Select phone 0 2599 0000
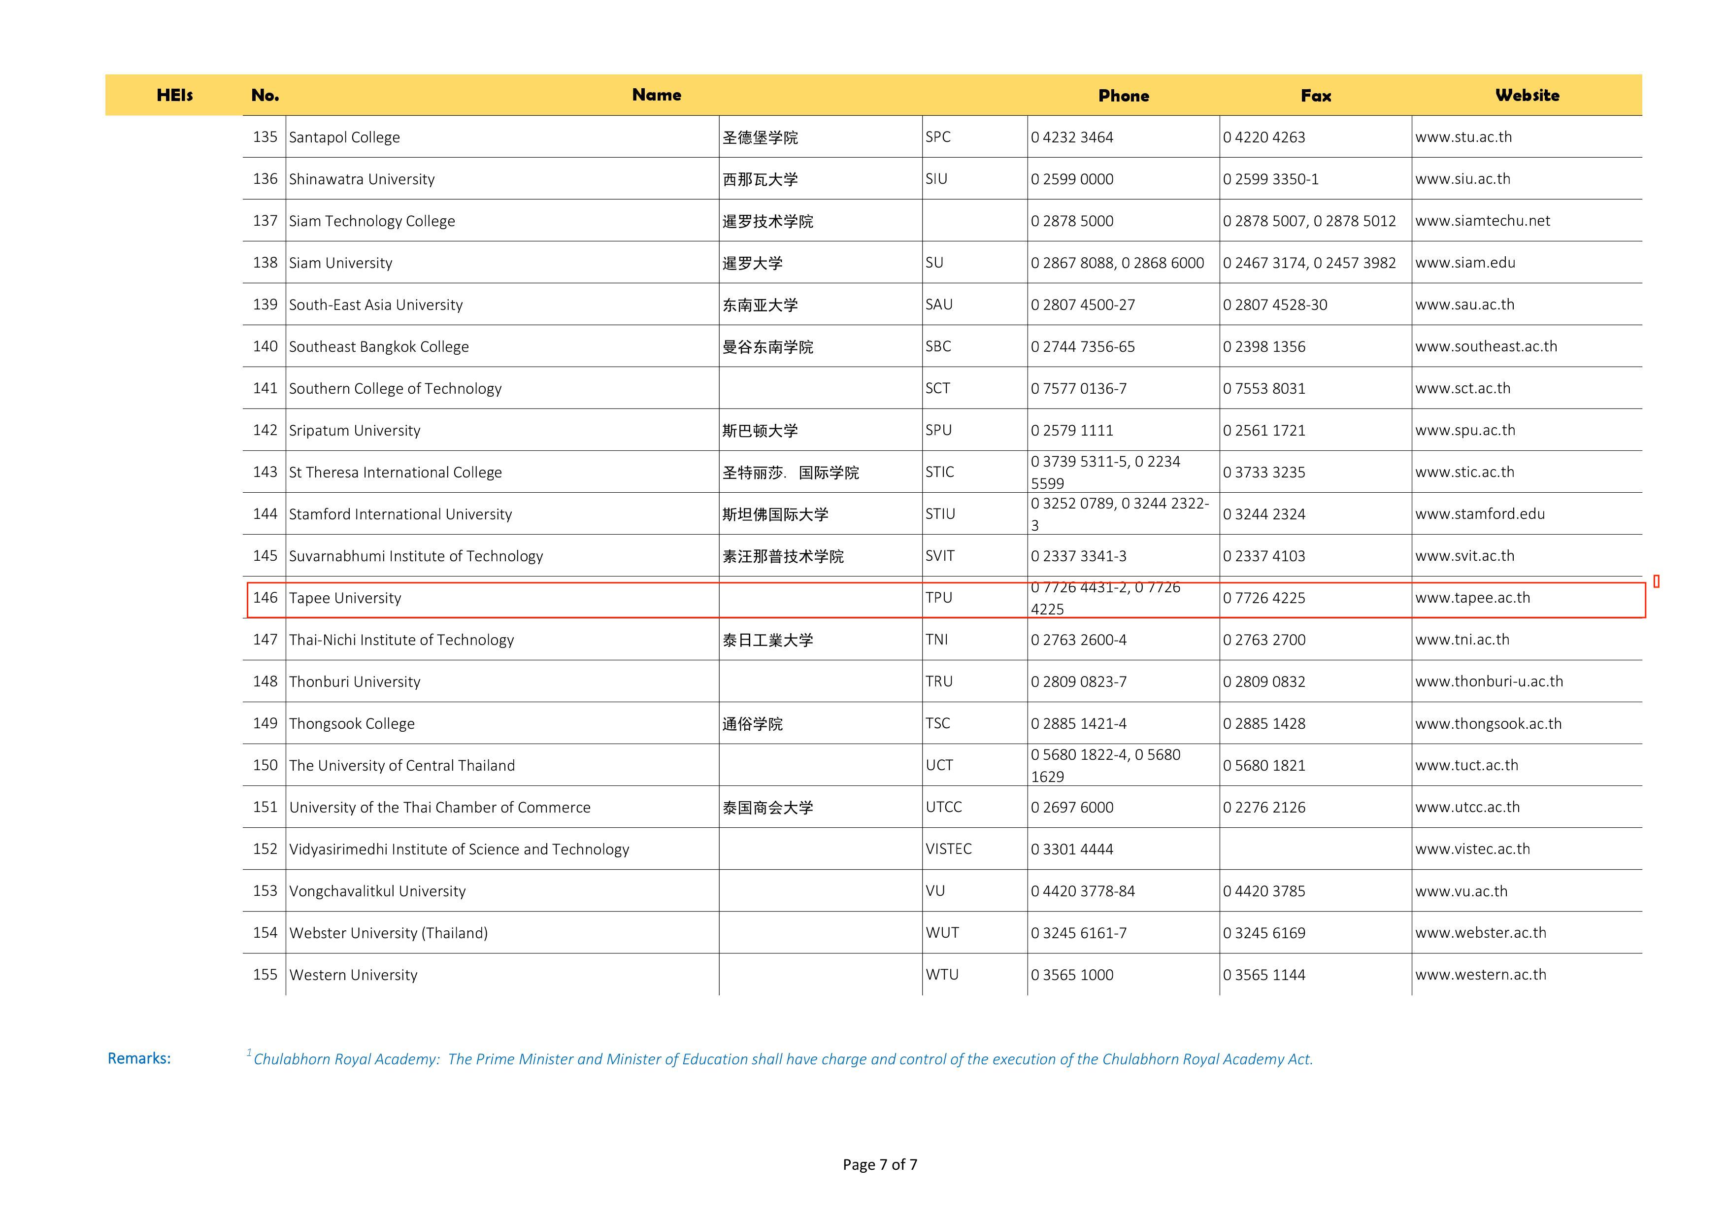The image size is (1728, 1222). point(1072,179)
